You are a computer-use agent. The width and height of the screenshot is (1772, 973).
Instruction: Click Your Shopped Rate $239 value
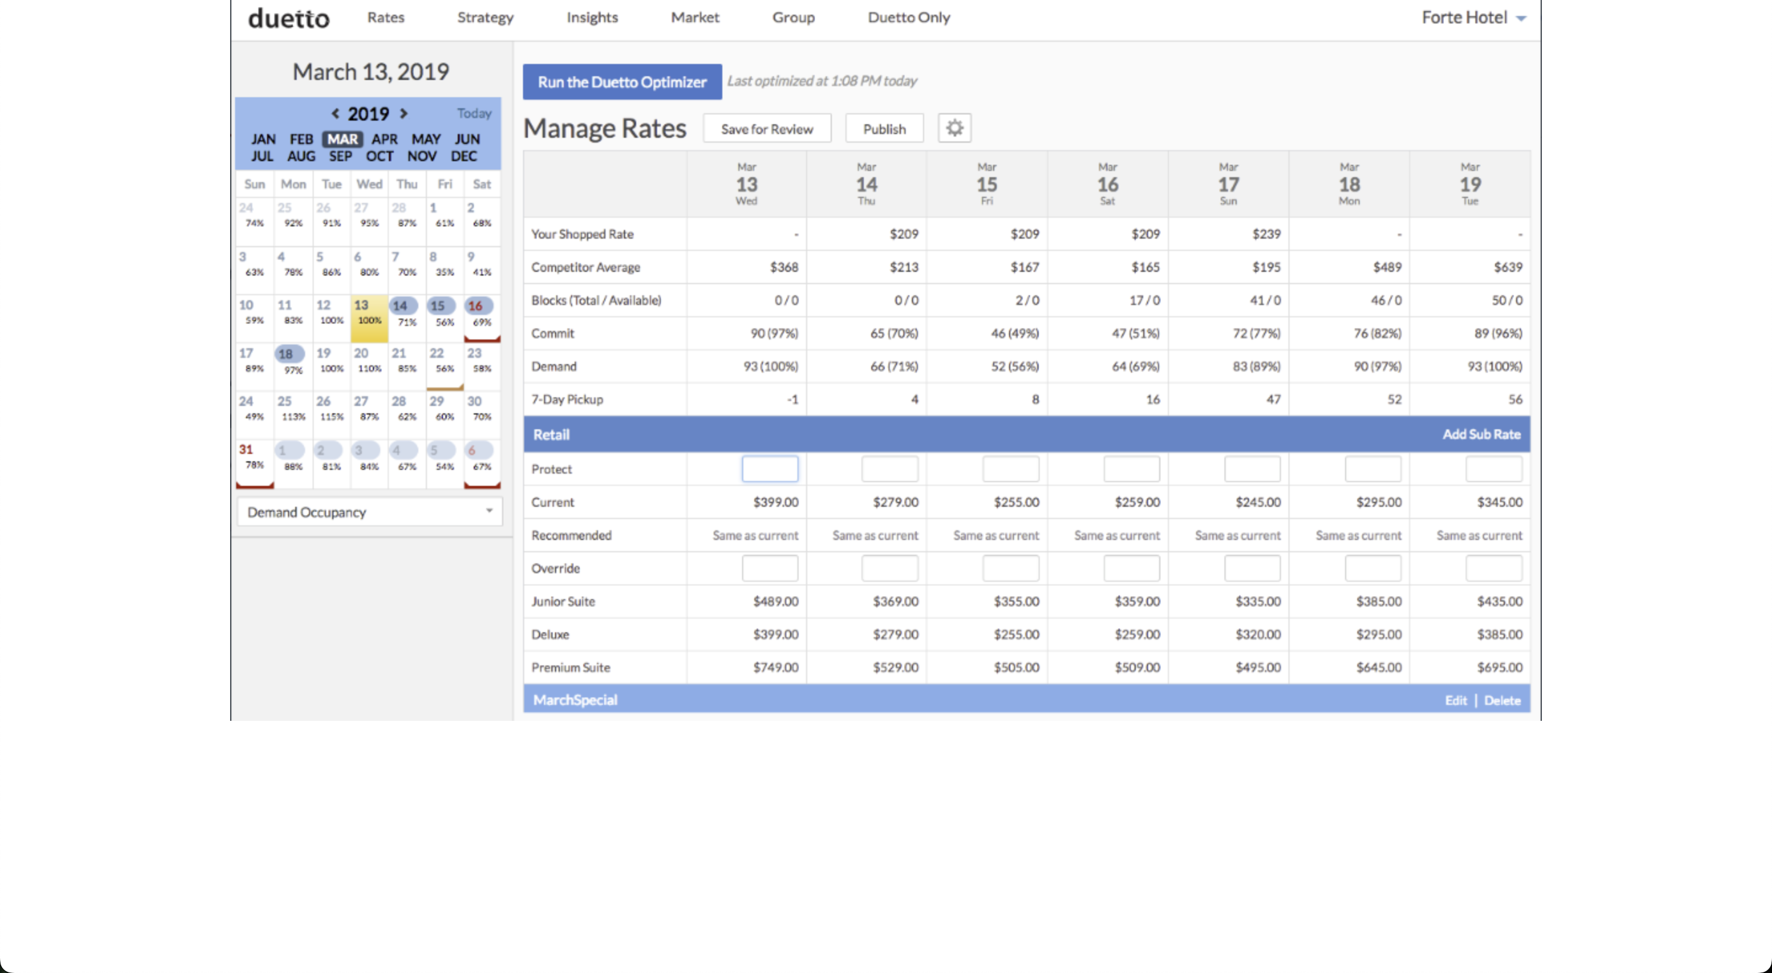(1266, 234)
